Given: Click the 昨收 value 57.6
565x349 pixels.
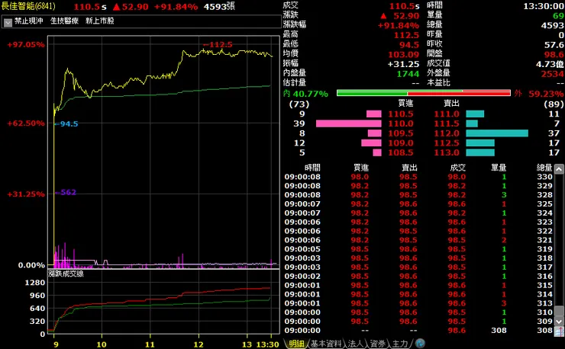Looking at the screenshot, I should [x=554, y=45].
